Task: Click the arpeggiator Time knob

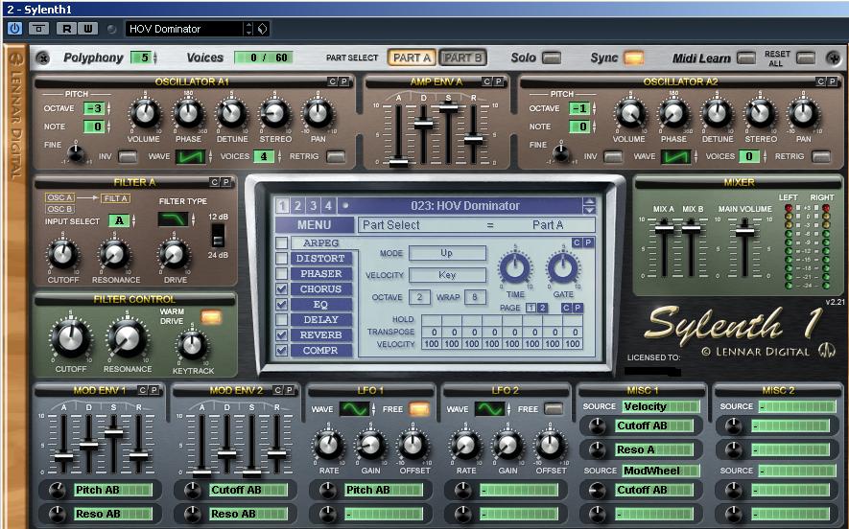Action: click(x=515, y=267)
